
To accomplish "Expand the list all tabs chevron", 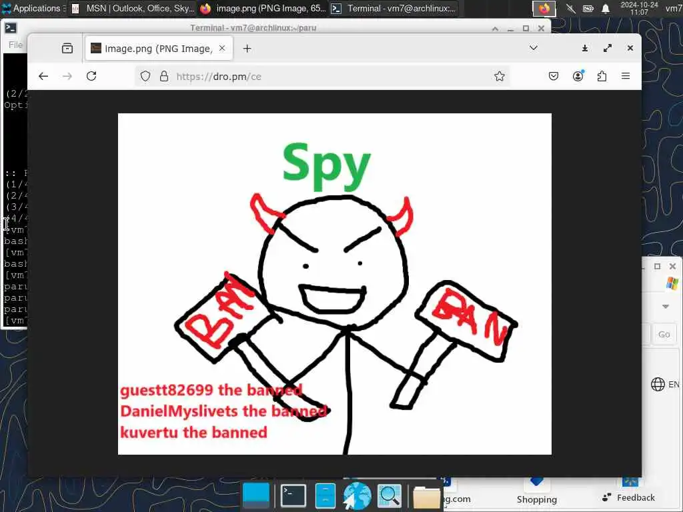I will tap(533, 48).
